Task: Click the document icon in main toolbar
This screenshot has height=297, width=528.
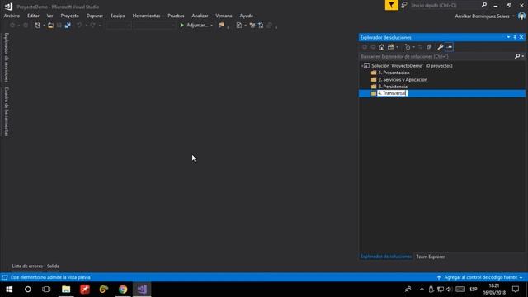Action: (x=238, y=26)
